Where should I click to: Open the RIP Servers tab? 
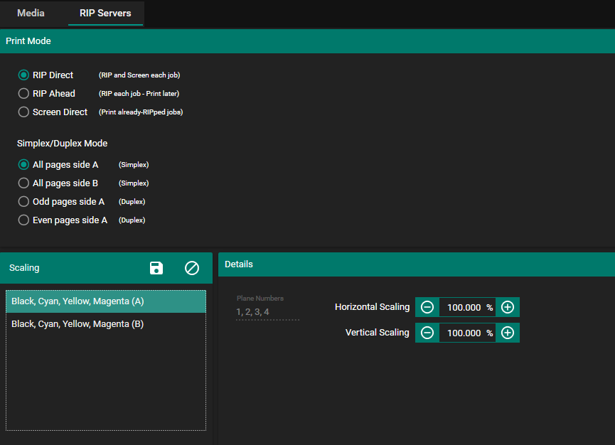[105, 13]
